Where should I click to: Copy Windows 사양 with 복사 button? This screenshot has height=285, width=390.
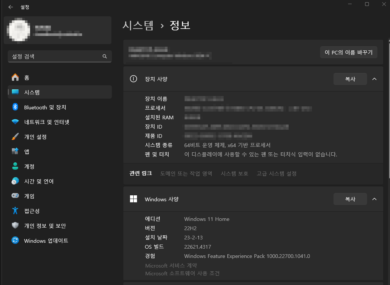(350, 199)
